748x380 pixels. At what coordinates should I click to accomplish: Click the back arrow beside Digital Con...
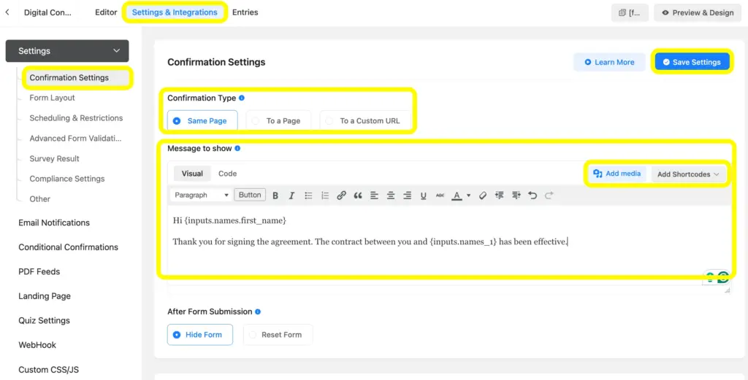pyautogui.click(x=7, y=12)
